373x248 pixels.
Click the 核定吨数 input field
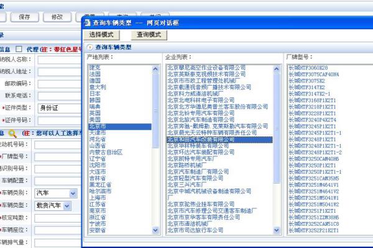pos(58,218)
